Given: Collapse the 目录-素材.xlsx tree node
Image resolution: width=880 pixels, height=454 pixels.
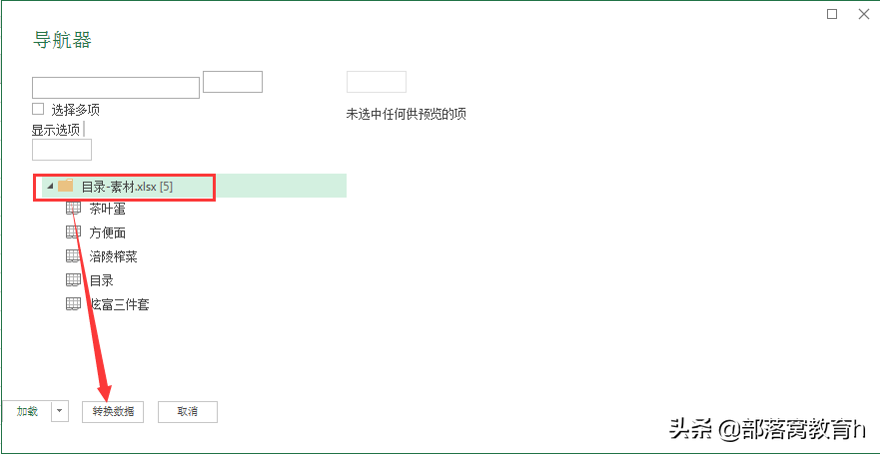Looking at the screenshot, I should pyautogui.click(x=51, y=186).
